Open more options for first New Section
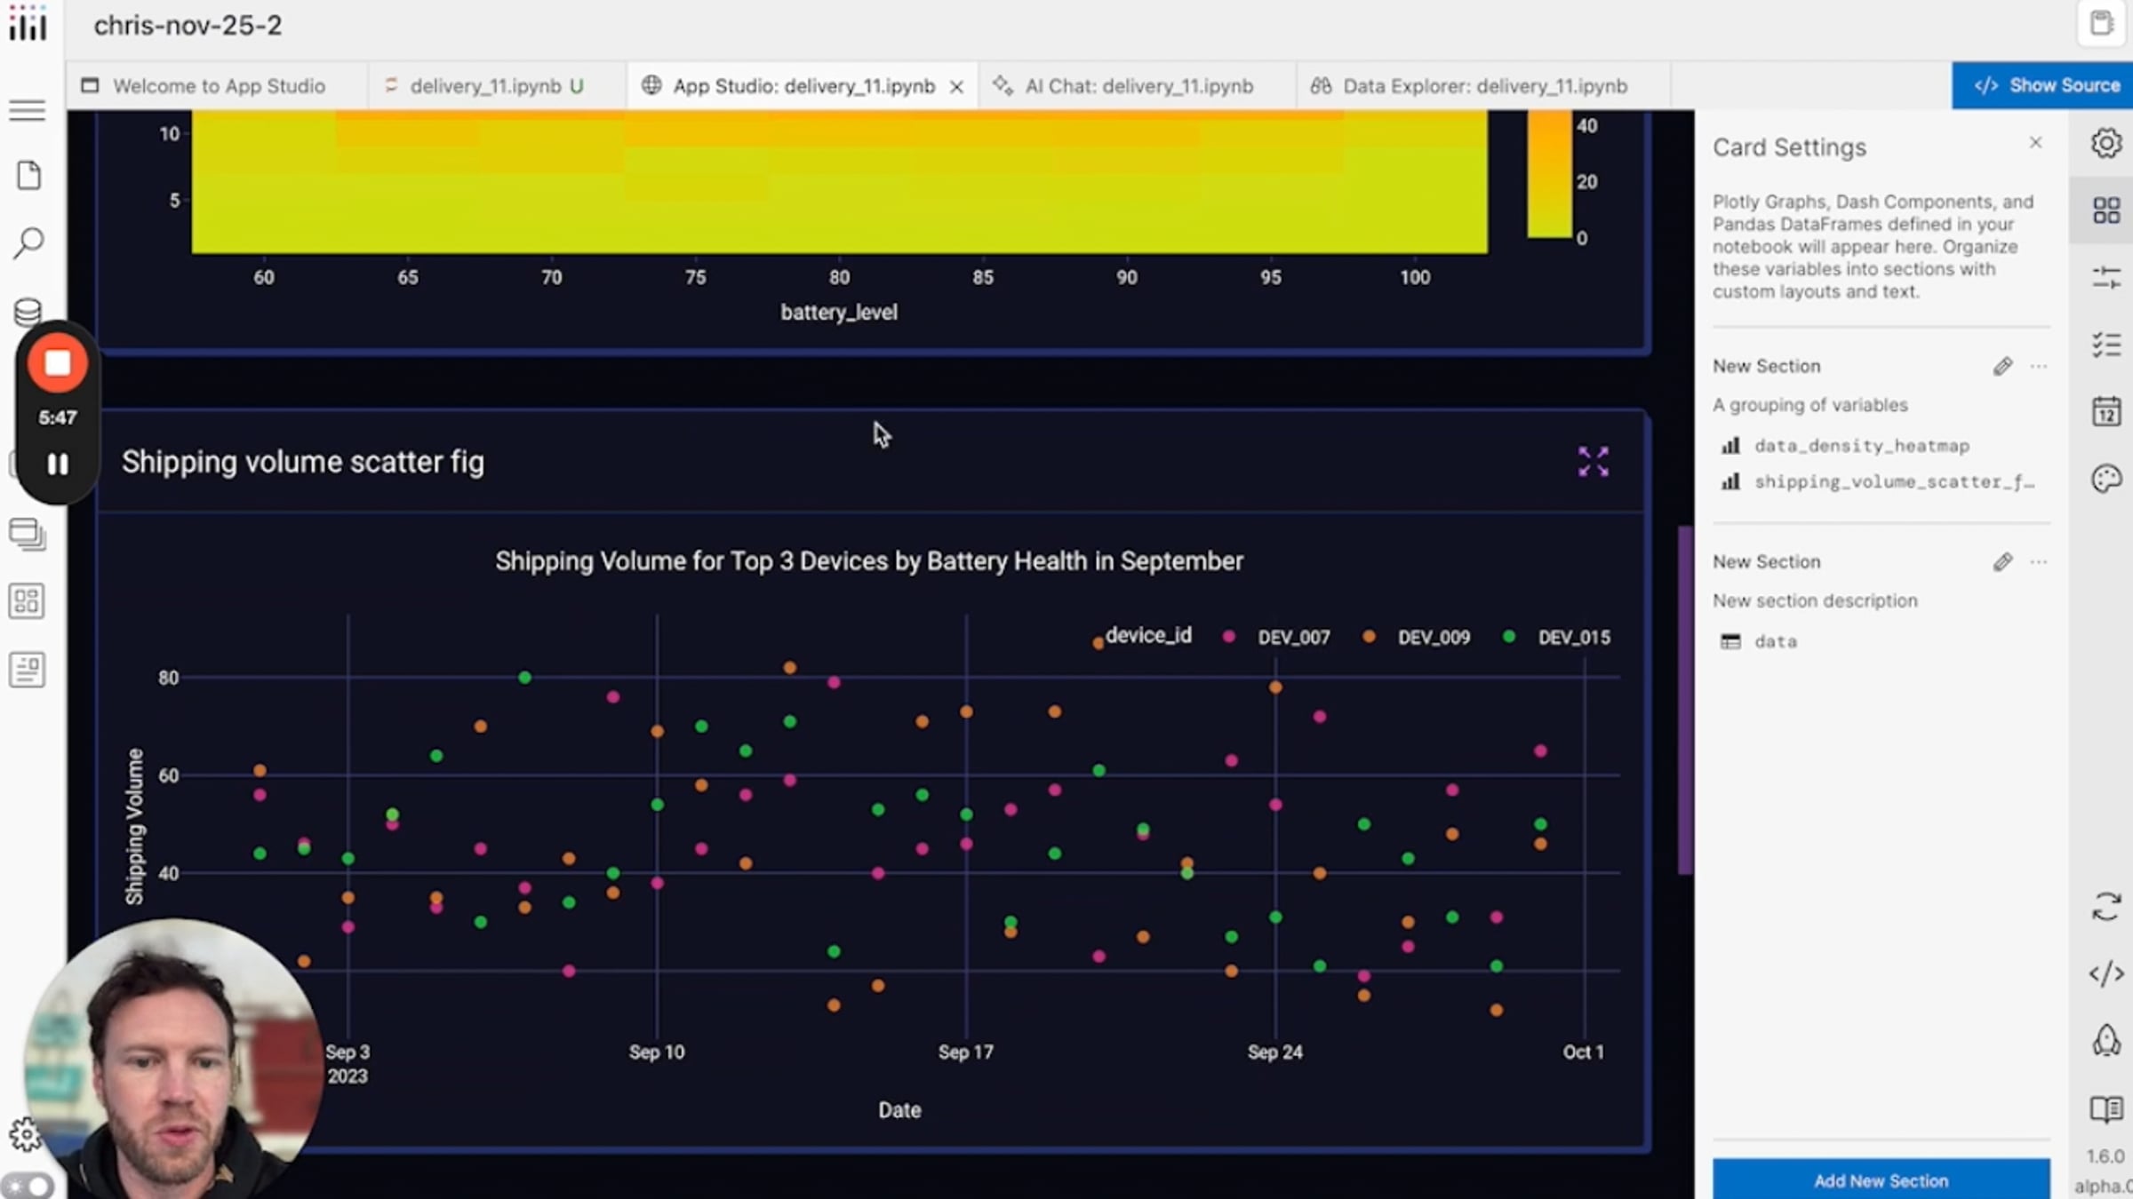 [x=2040, y=366]
